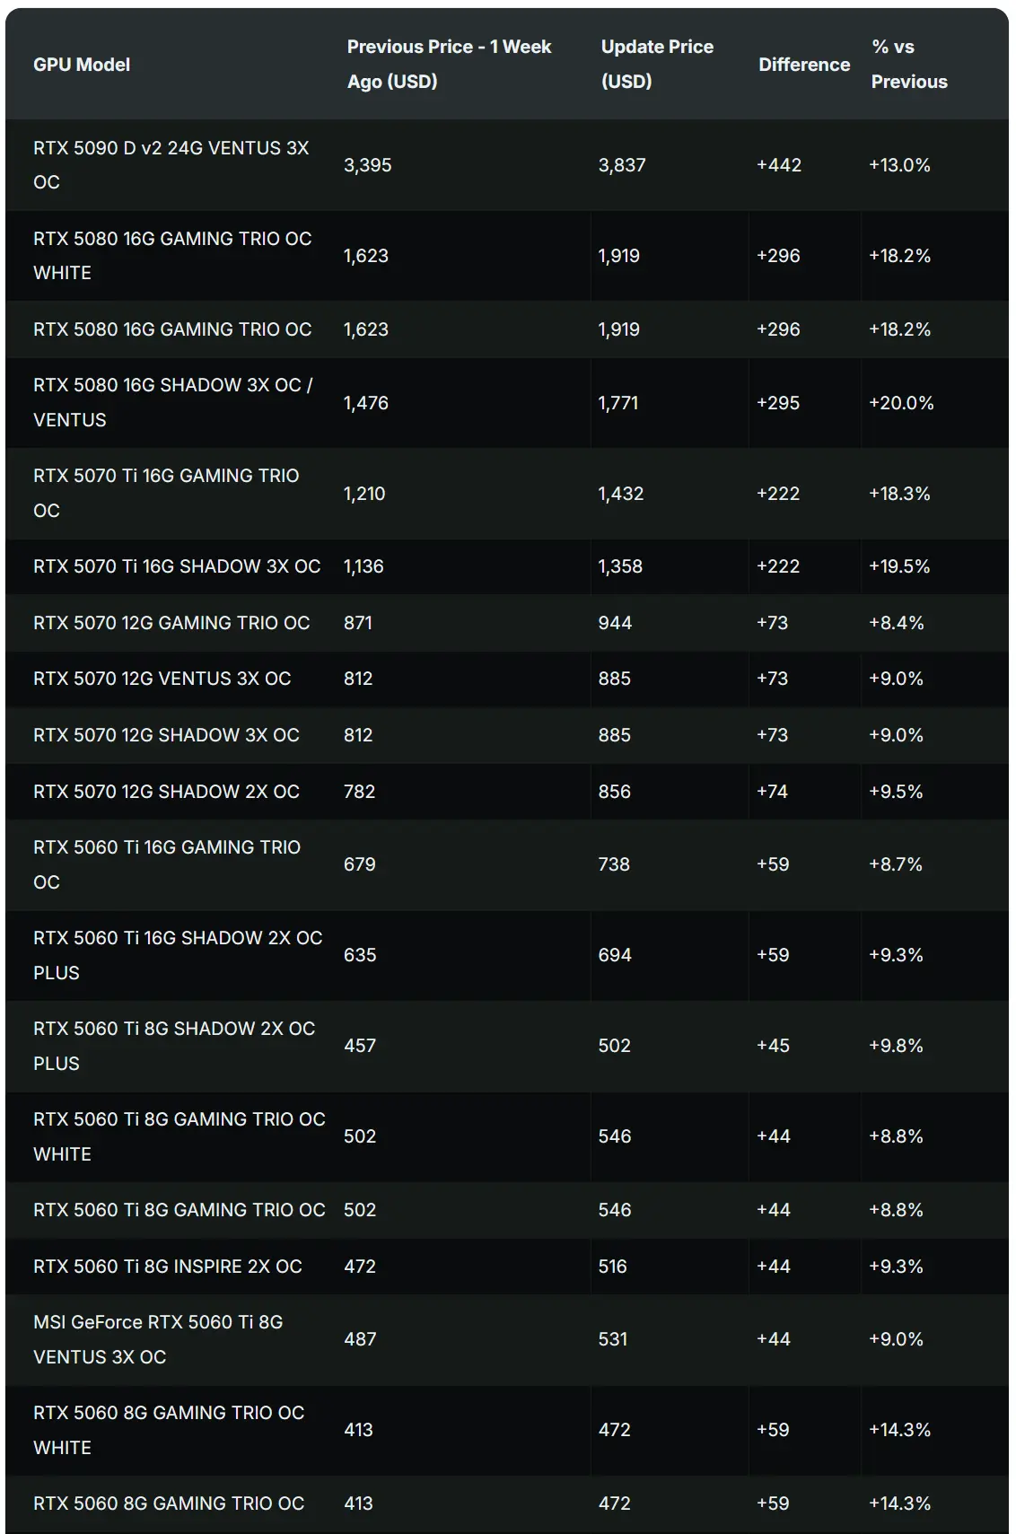Select the 1,432 updated price cell

click(x=621, y=494)
